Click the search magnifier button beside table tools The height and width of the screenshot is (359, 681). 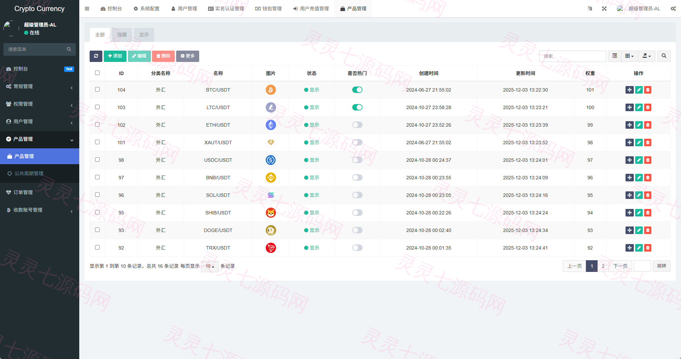pyautogui.click(x=664, y=56)
